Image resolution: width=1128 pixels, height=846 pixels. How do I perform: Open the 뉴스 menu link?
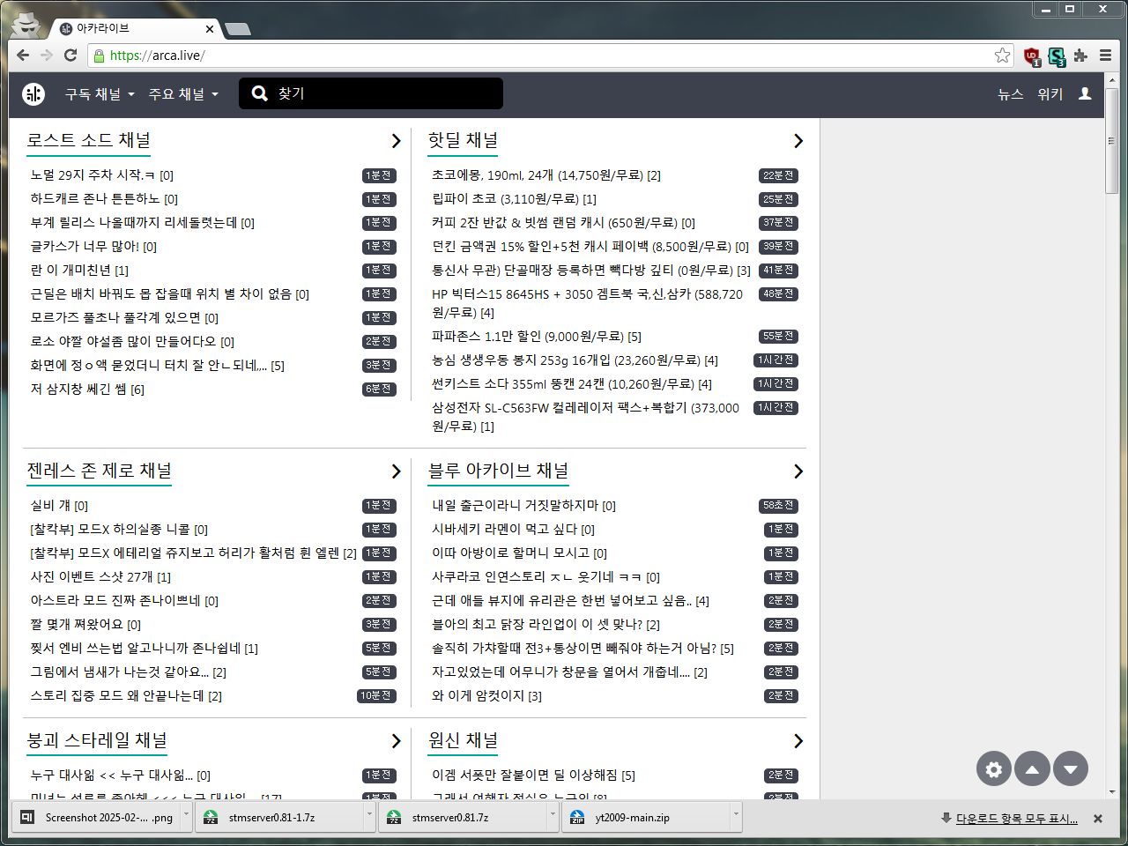[1010, 93]
